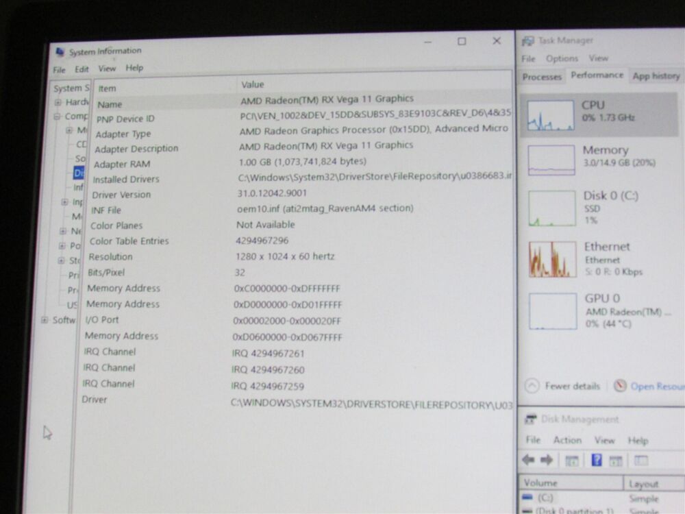685x514 pixels.
Task: Select the System Summary tree root
Action: coord(71,88)
